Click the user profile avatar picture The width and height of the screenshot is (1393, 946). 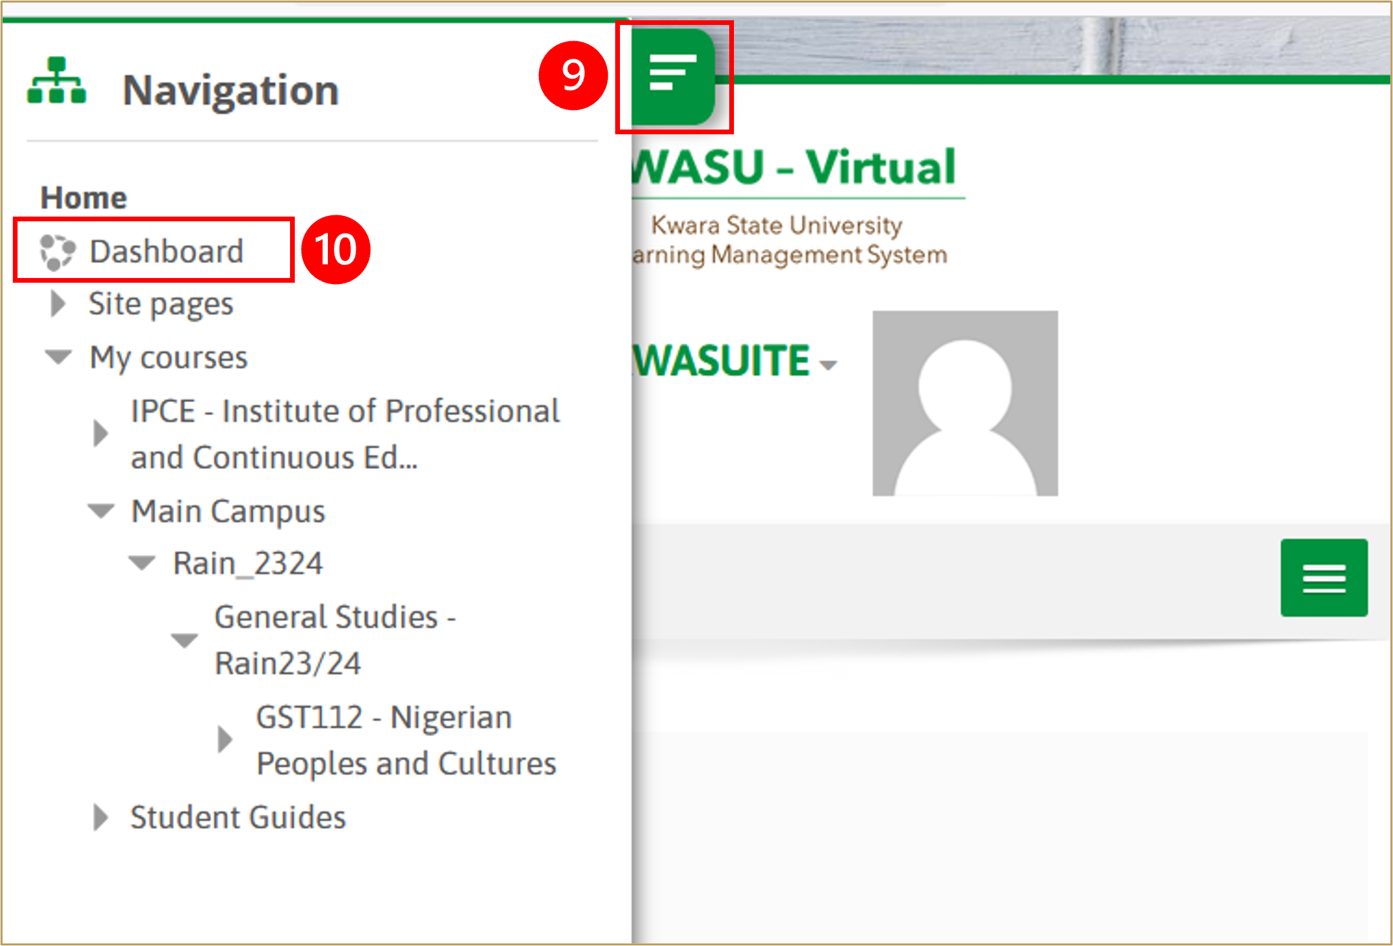[965, 404]
